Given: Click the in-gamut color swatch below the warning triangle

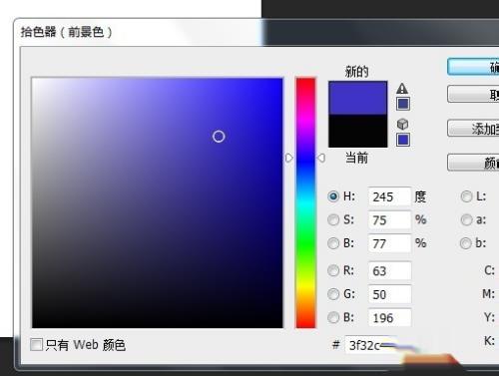Looking at the screenshot, I should 403,104.
